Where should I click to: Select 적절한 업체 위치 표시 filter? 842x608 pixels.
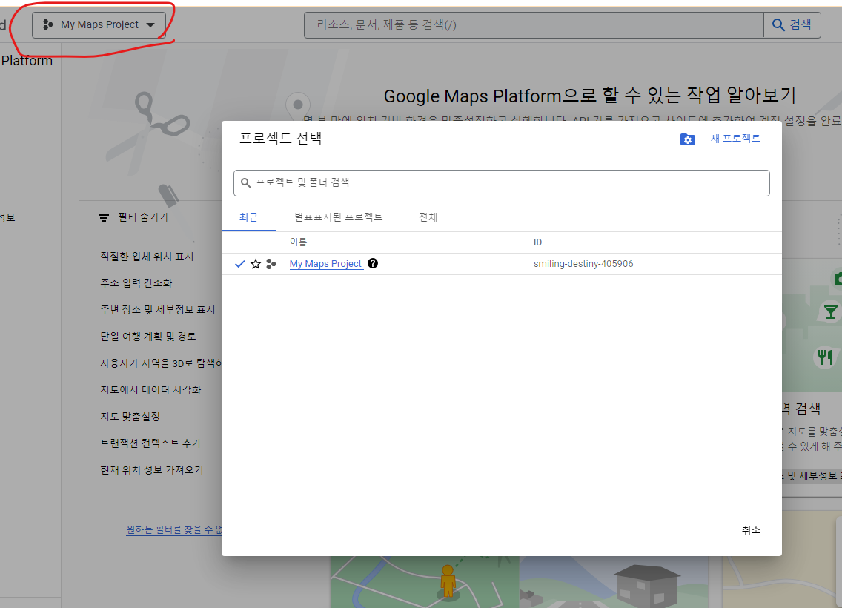[x=147, y=257]
